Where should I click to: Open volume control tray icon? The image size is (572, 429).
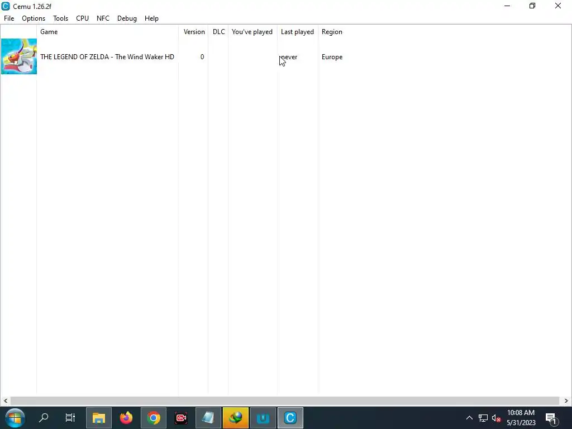pos(496,418)
